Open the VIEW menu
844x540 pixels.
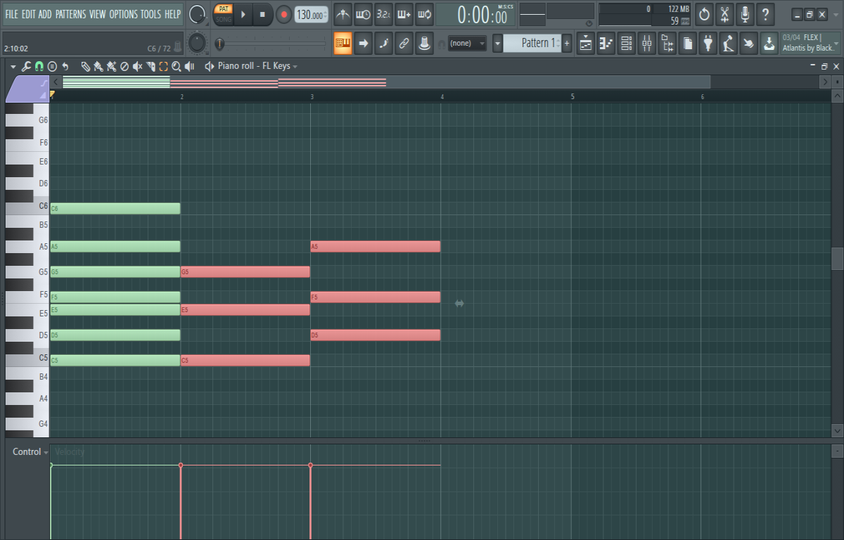coord(98,14)
